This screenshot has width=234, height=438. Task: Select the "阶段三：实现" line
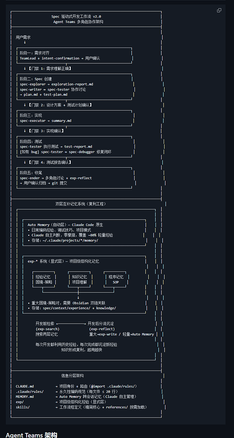31,115
